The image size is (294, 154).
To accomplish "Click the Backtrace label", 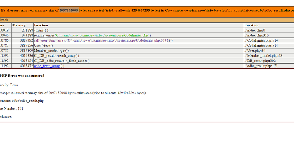I will (6, 117).
